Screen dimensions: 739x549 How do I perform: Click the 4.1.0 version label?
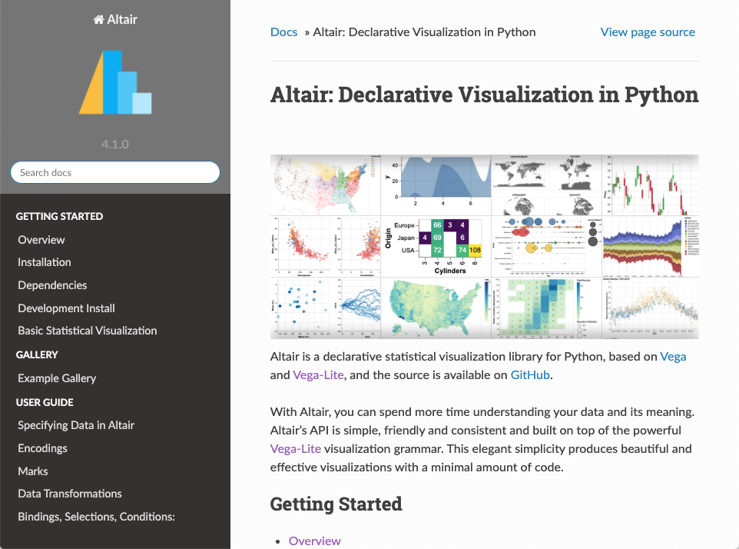coord(115,145)
